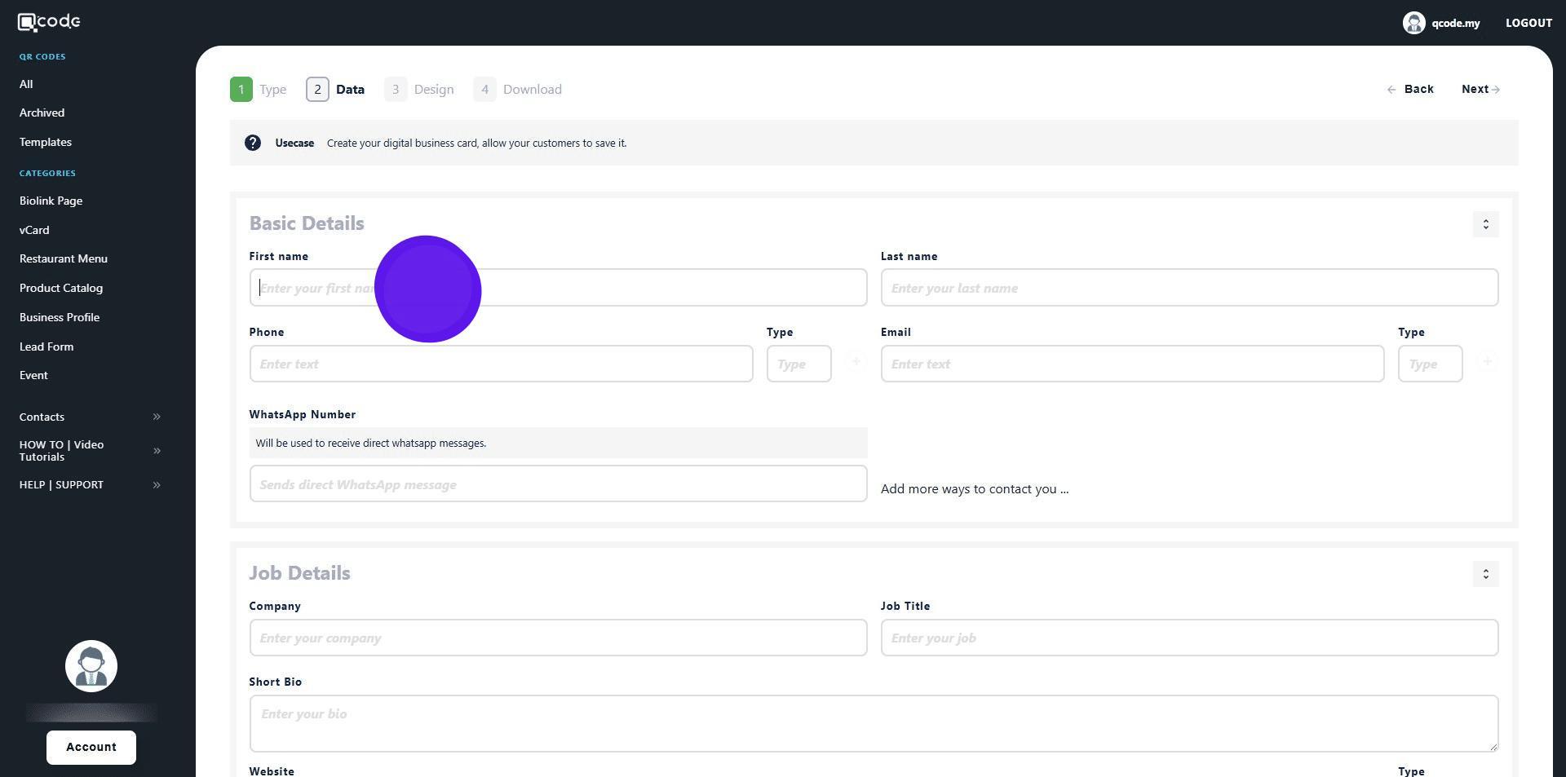
Task: Open step 3 Design
Action: pyautogui.click(x=419, y=90)
